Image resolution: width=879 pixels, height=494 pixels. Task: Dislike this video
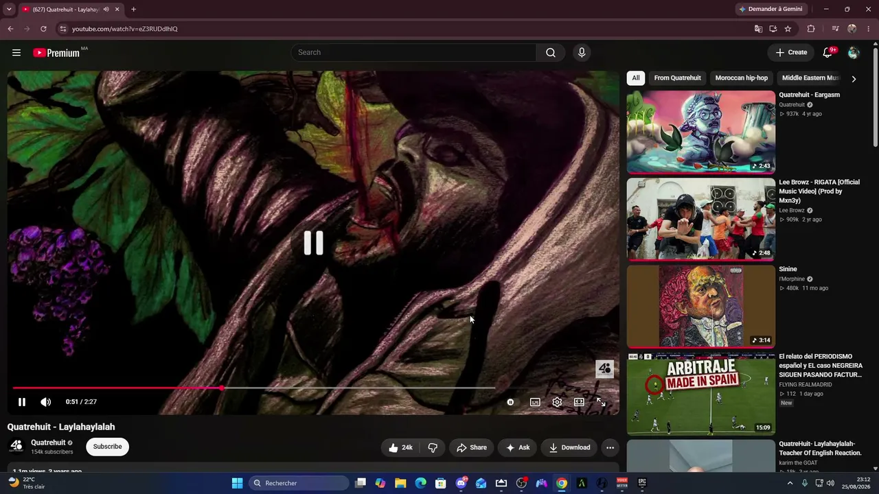click(x=433, y=448)
